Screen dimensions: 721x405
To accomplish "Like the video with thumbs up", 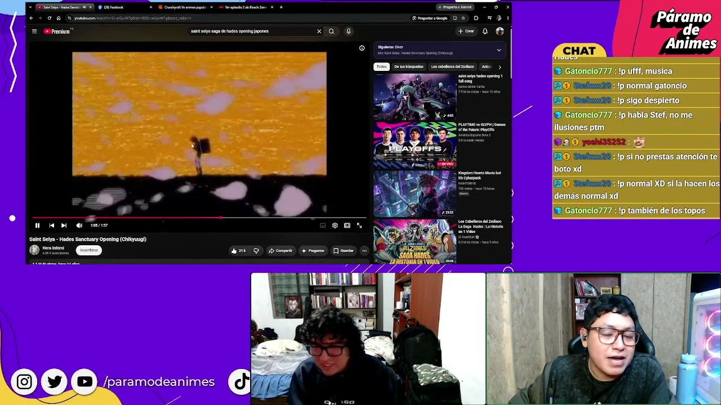I will [x=238, y=251].
